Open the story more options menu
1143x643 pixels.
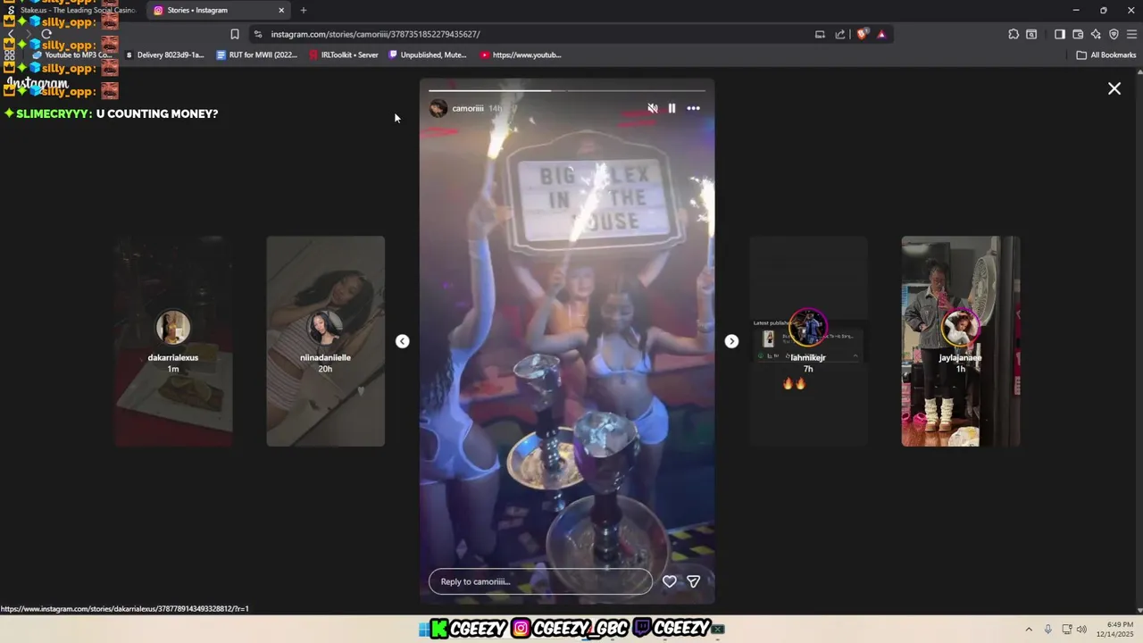coord(693,108)
